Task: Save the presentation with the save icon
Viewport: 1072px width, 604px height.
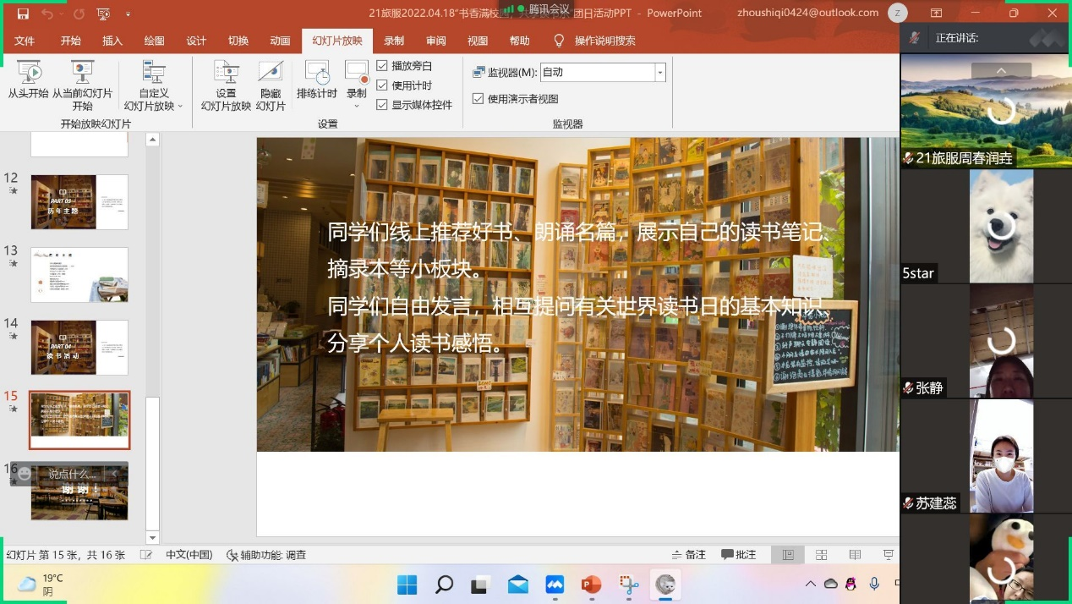Action: (23, 14)
